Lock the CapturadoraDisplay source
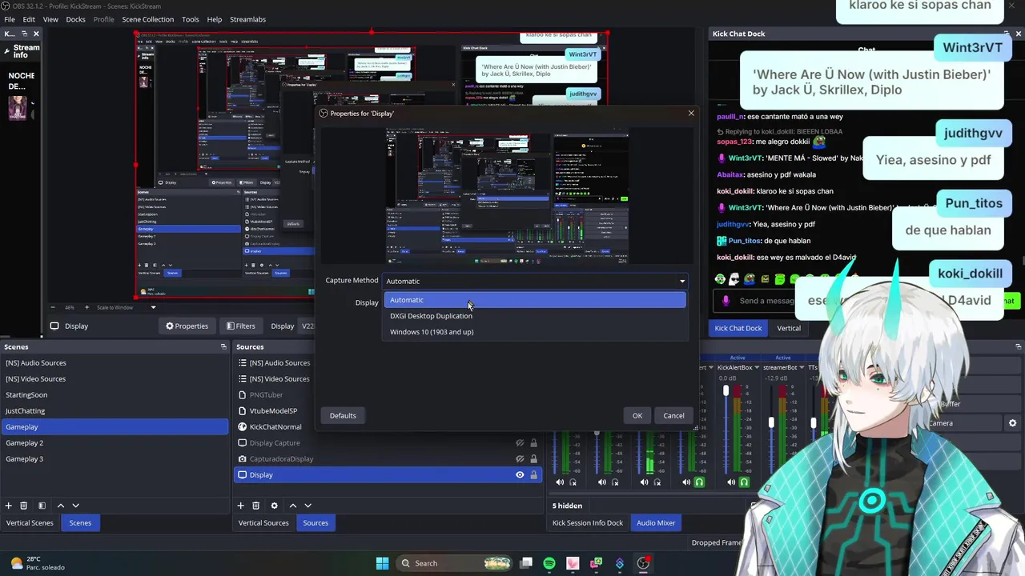 (533, 458)
